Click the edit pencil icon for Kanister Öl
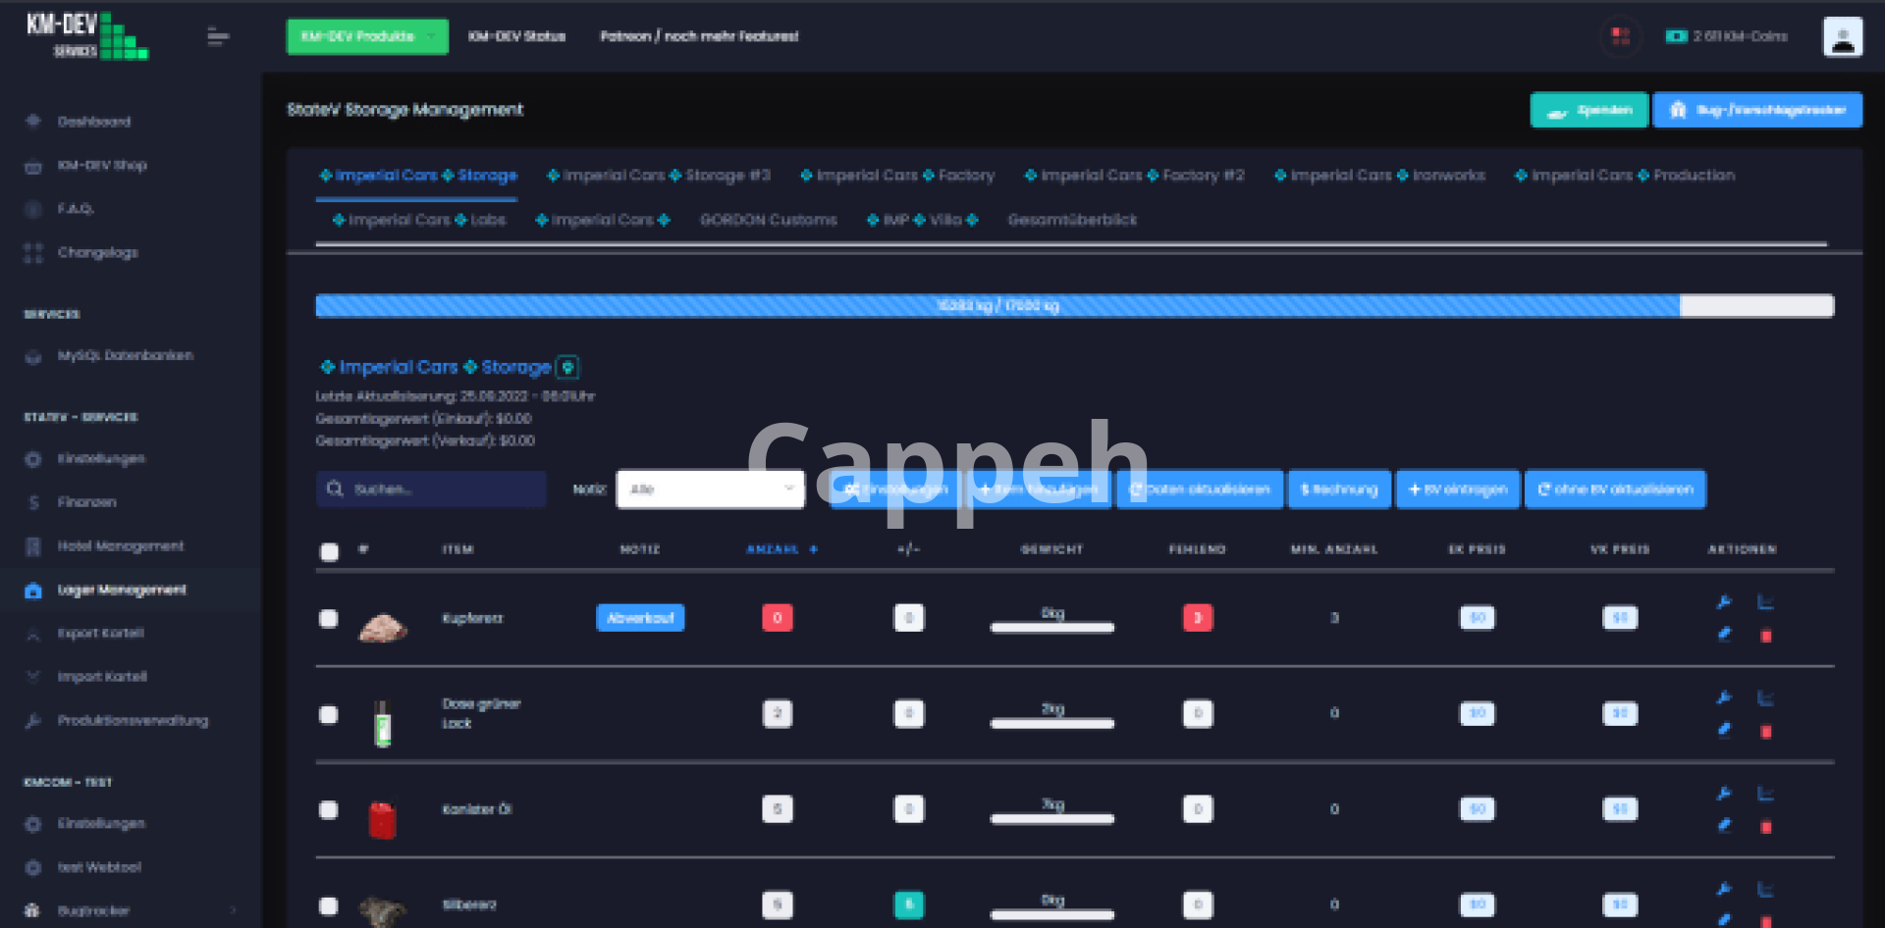The width and height of the screenshot is (1885, 928). (1723, 826)
